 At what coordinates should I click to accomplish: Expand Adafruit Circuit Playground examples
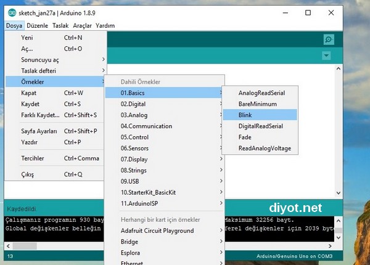165,230
